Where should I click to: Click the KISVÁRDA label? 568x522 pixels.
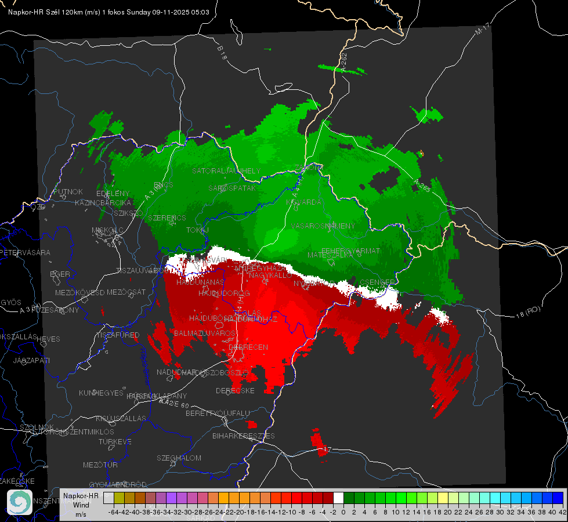tap(303, 202)
